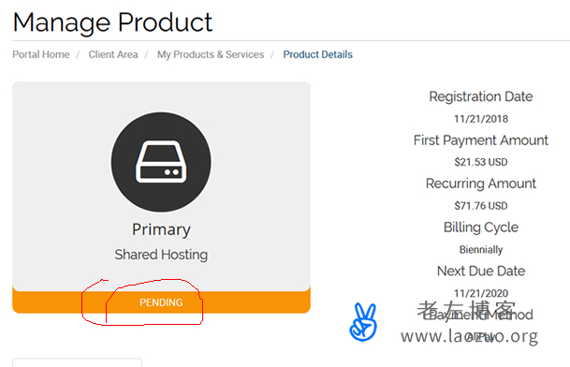Open the Portal Home breadcrumb link
Screen dimensions: 570x367
point(41,54)
